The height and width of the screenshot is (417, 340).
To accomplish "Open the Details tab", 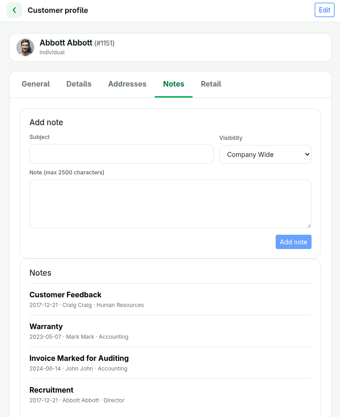I will coord(79,84).
